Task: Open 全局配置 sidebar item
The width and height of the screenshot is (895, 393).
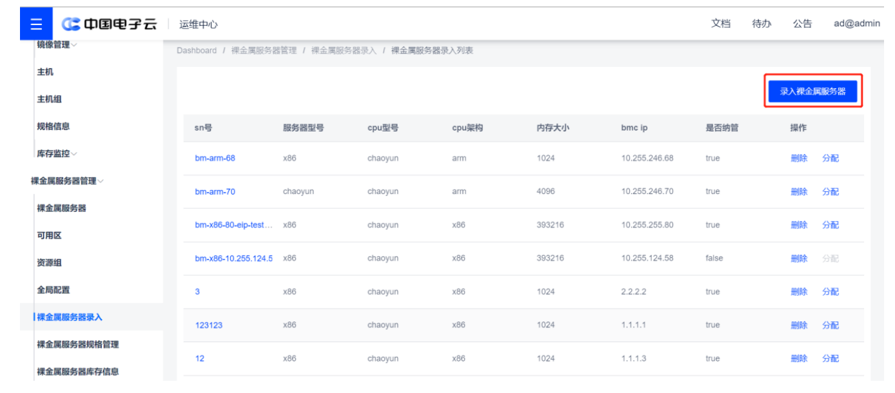Action: pyautogui.click(x=54, y=290)
